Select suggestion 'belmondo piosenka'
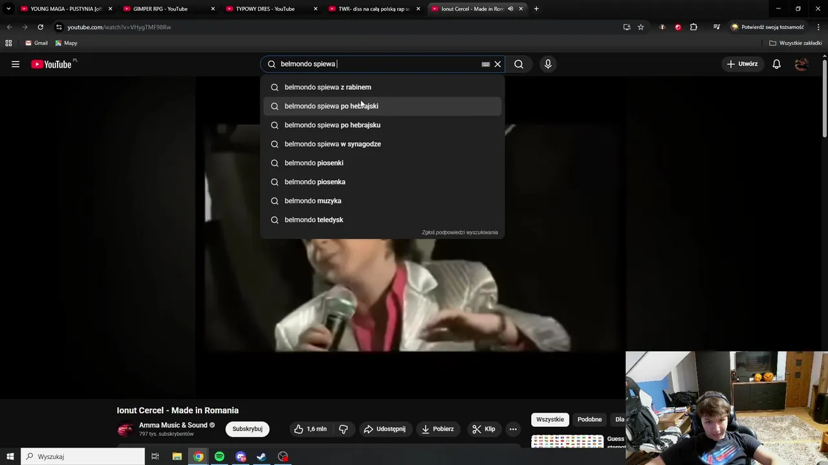 pyautogui.click(x=382, y=181)
